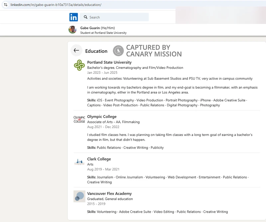Click the 'Aug 2019 - Mar 2021' dates
The height and width of the screenshot is (222, 266).
point(103,169)
